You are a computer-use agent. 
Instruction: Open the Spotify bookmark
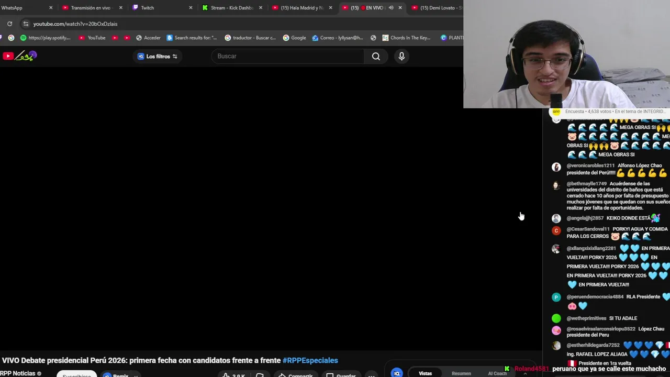tap(45, 38)
